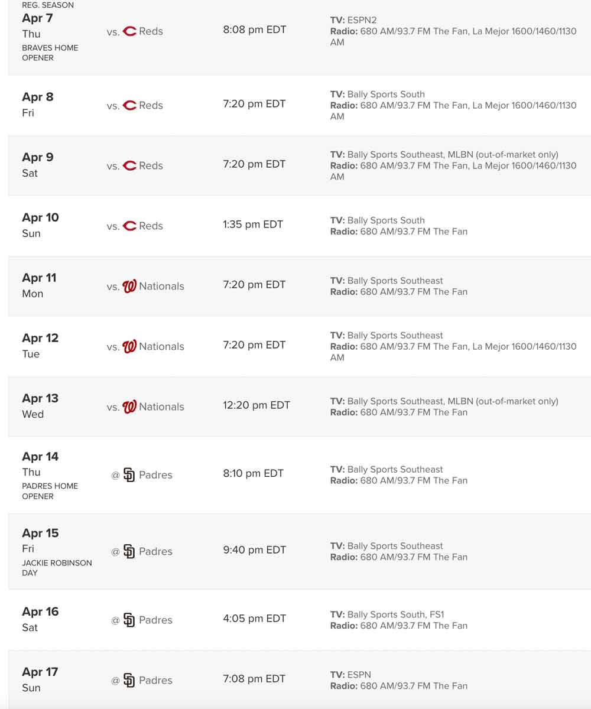Click the Nationals logo on Apr 13

(x=129, y=407)
